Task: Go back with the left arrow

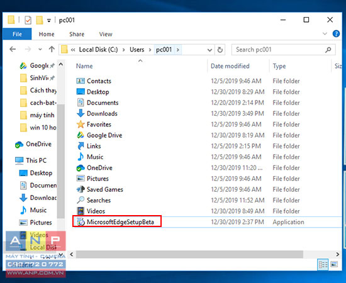Action: [13, 49]
